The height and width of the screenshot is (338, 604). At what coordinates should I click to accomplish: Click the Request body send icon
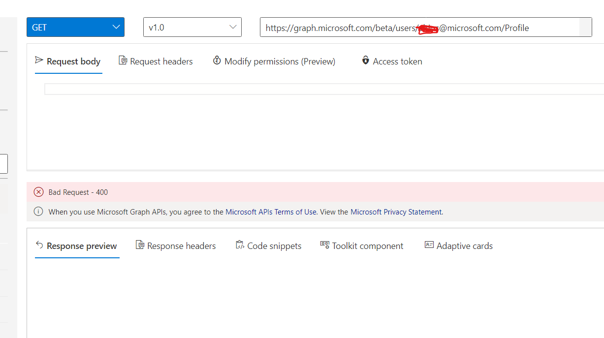[x=39, y=61]
